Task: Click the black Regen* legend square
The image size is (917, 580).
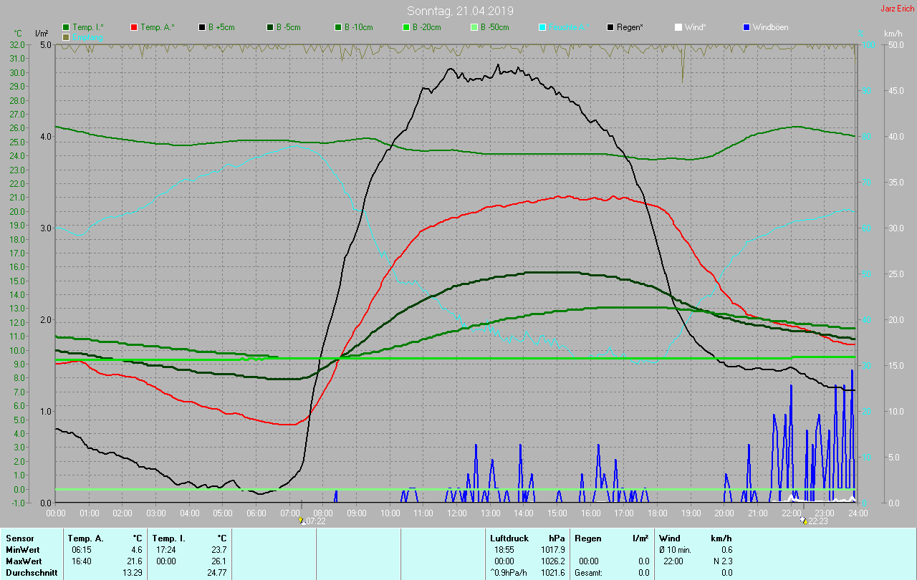Action: pyautogui.click(x=610, y=27)
